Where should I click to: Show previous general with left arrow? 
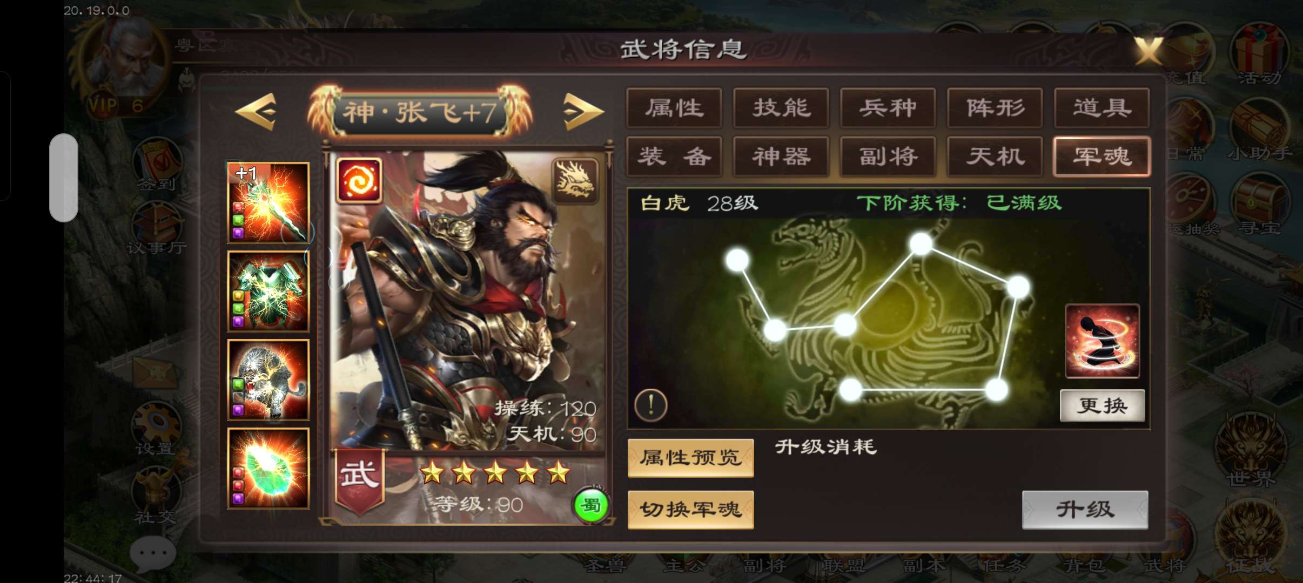coord(257,112)
